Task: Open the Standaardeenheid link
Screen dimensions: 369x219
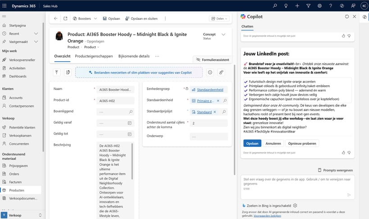Action: [210, 90]
